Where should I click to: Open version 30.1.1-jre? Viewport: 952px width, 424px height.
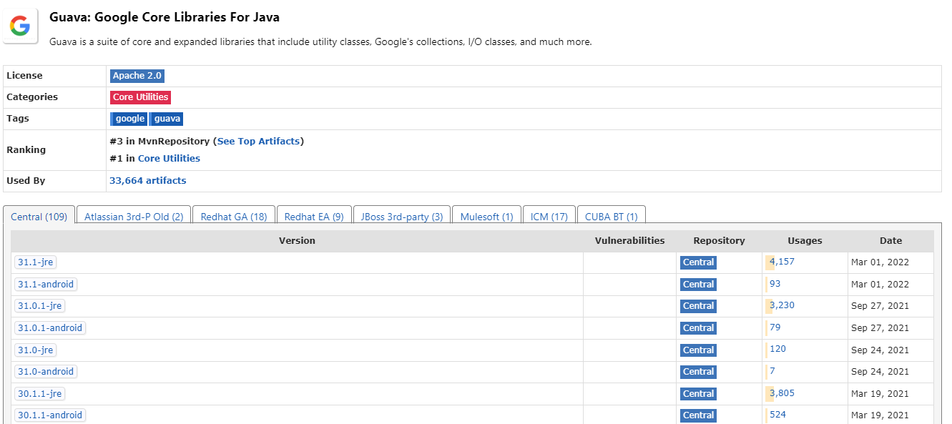[39, 394]
